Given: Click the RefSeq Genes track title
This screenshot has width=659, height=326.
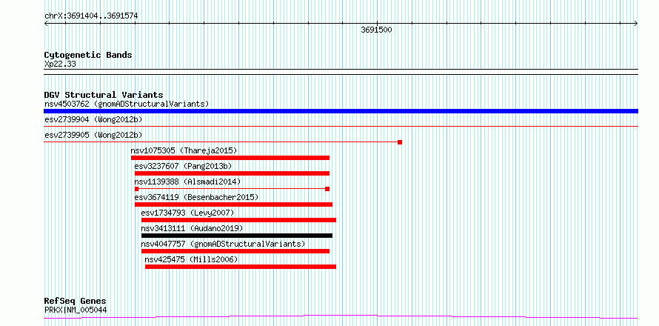Looking at the screenshot, I should (76, 302).
